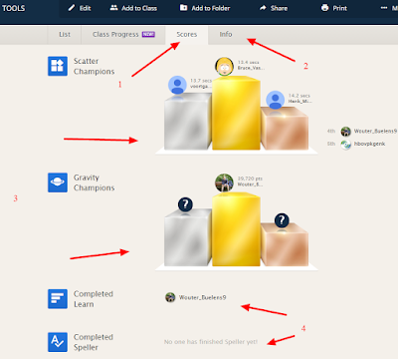Click hbovpkgenk name in 5th place
The width and height of the screenshot is (398, 359).
click(369, 144)
